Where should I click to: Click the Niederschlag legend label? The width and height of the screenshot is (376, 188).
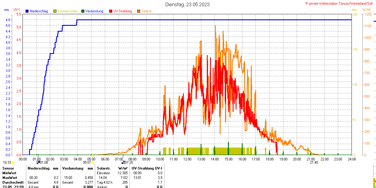pos(40,11)
